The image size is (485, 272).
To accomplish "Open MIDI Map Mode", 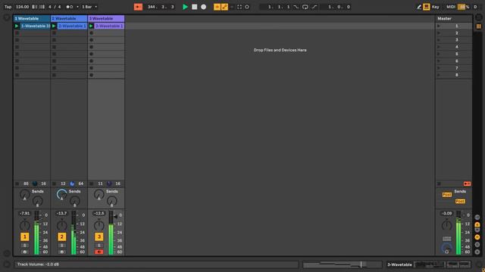I will pos(450,7).
